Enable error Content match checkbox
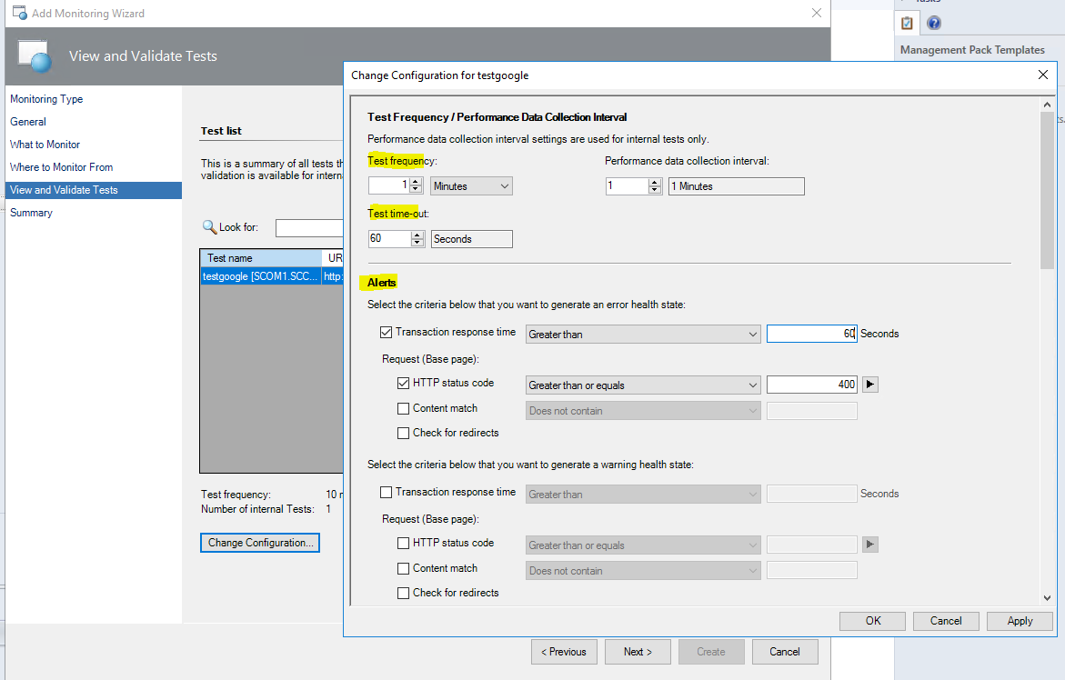Viewport: 1065px width, 680px height. [x=403, y=408]
